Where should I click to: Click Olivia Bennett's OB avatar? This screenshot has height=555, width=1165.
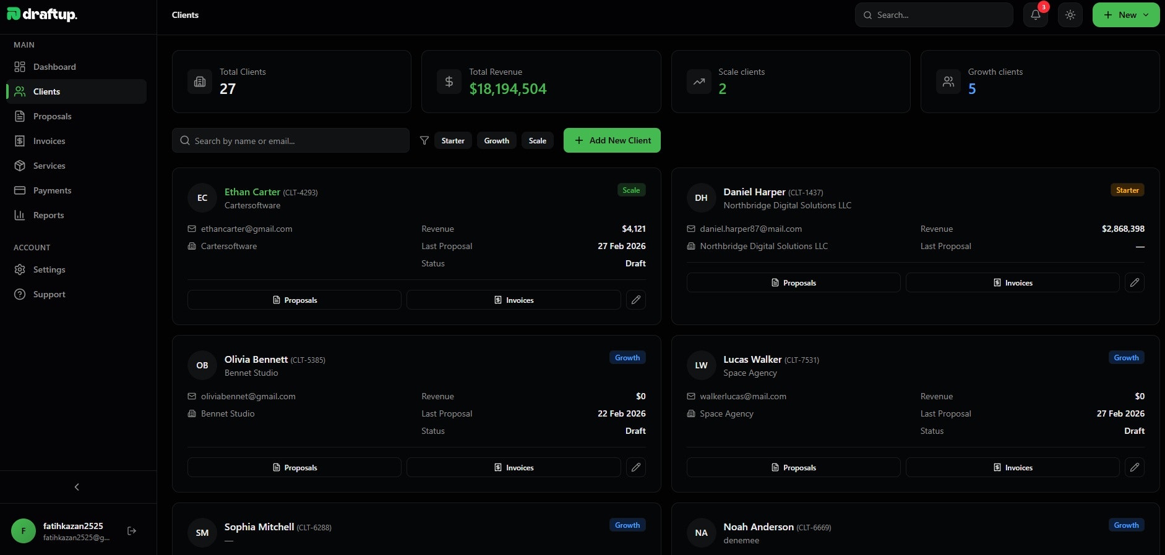[202, 365]
